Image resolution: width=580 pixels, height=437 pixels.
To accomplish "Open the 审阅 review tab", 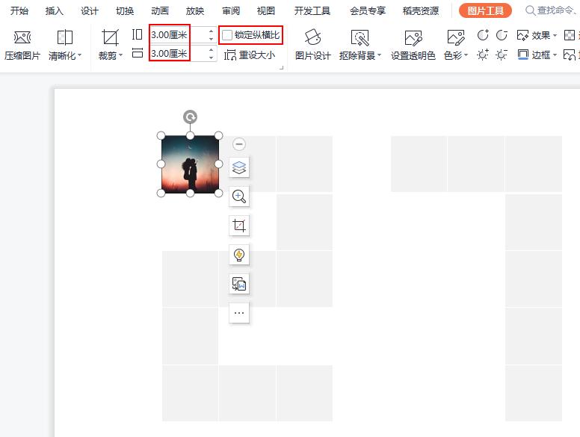I will tap(231, 10).
